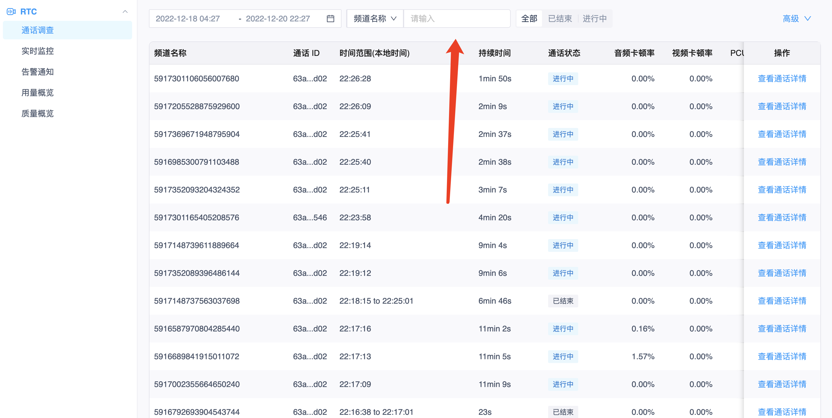
Task: View call details for channel 5917002355664650240
Action: [x=782, y=384]
